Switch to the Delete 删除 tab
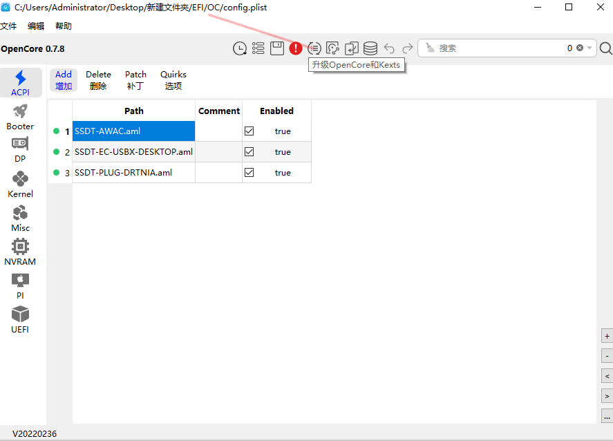 [x=98, y=80]
